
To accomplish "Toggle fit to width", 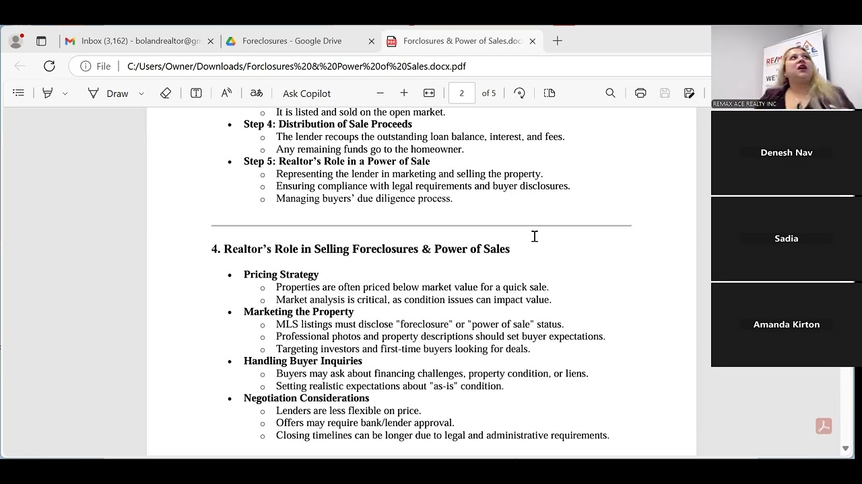I will (429, 93).
